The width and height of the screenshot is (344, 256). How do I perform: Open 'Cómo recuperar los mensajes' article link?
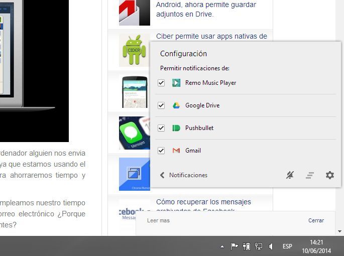click(x=203, y=202)
